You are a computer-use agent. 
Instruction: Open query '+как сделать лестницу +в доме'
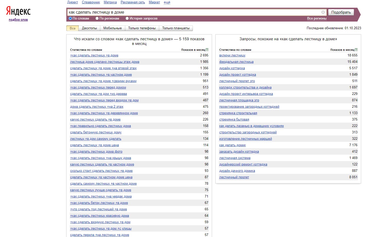pyautogui.click(x=94, y=55)
